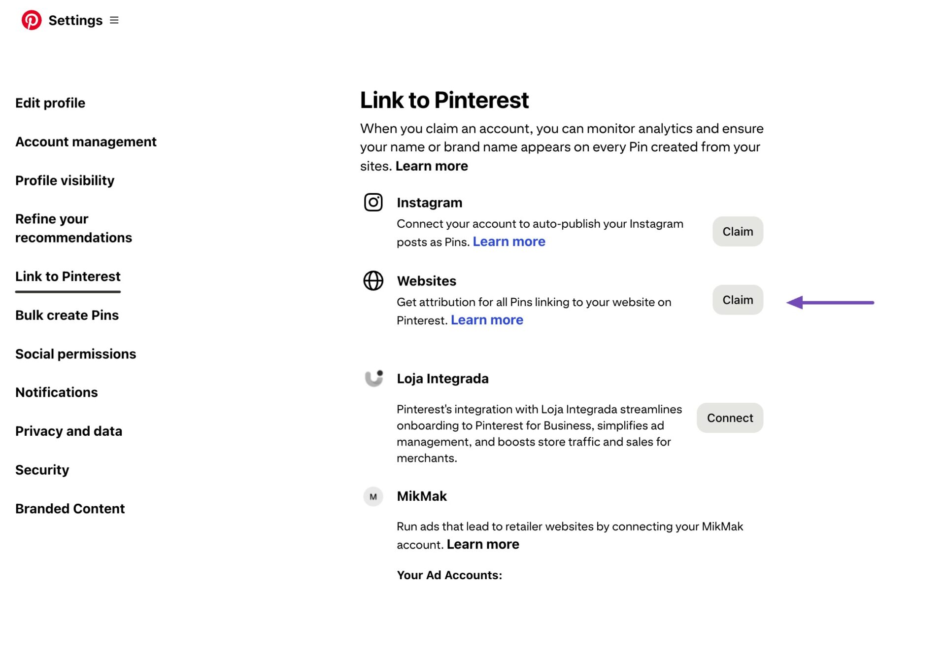Select the Loja Integrada smiley icon
The height and width of the screenshot is (663, 946).
[x=373, y=379]
